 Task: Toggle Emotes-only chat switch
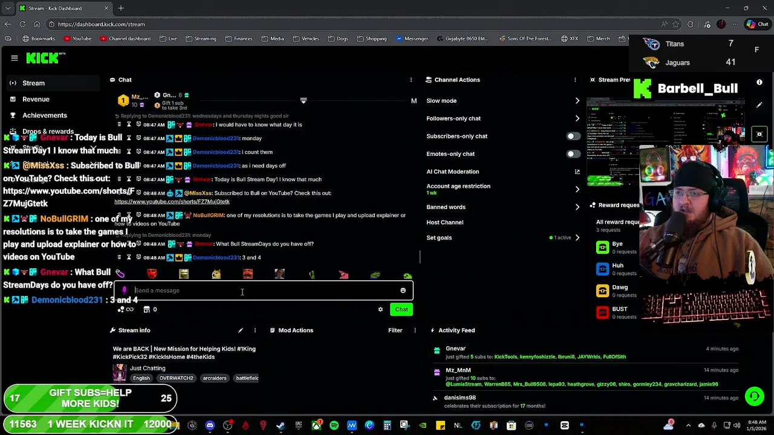[573, 154]
